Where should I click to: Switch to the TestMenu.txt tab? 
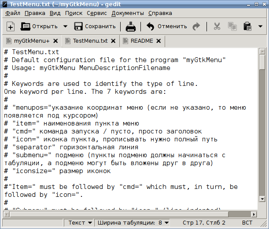pos(90,41)
